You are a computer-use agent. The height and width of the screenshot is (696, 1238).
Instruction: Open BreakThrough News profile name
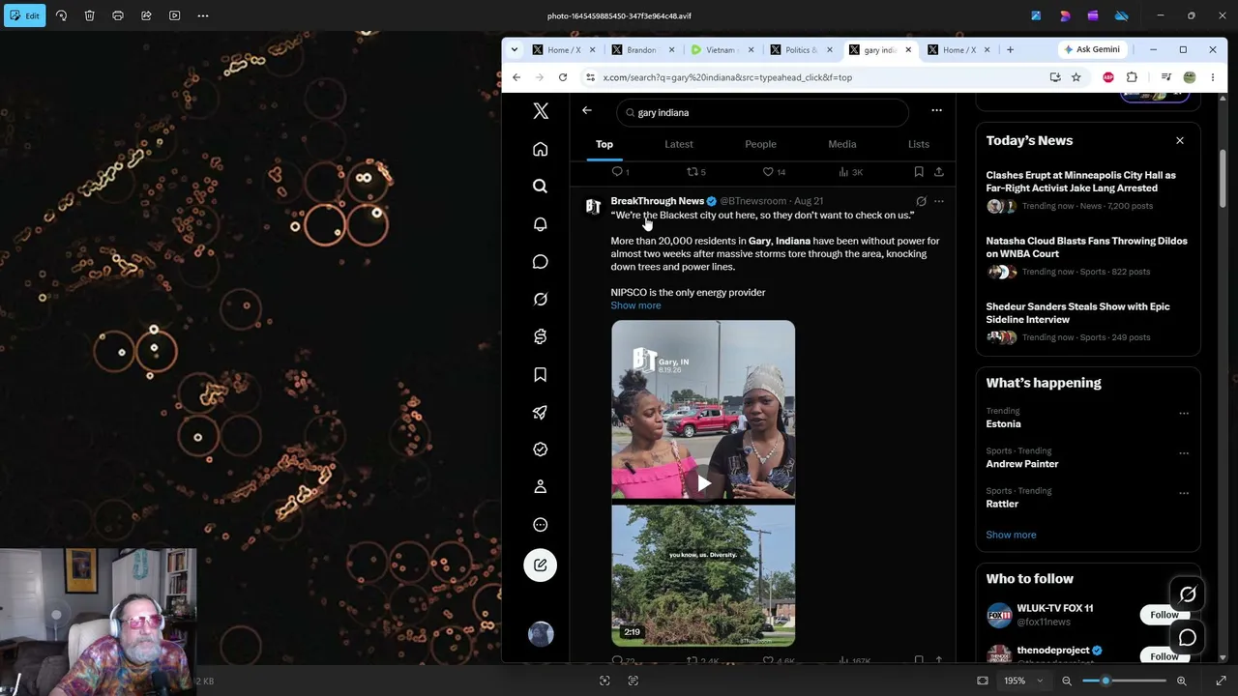pyautogui.click(x=657, y=201)
